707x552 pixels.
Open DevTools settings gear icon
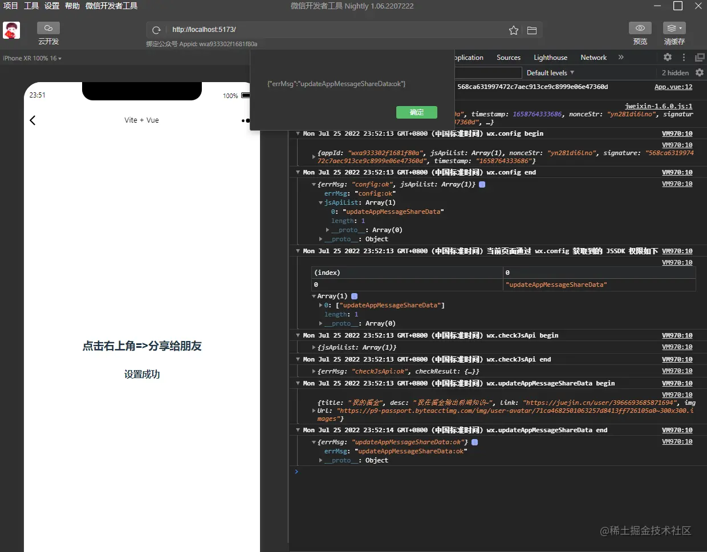pos(668,57)
